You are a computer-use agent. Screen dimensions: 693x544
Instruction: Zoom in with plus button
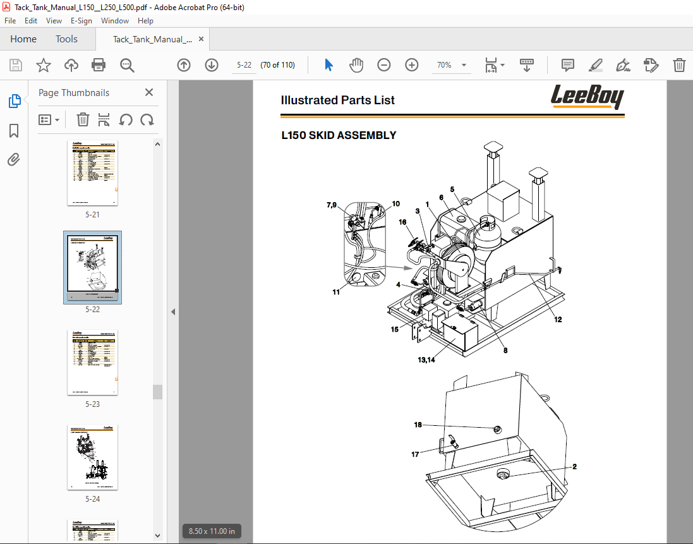[x=412, y=66]
